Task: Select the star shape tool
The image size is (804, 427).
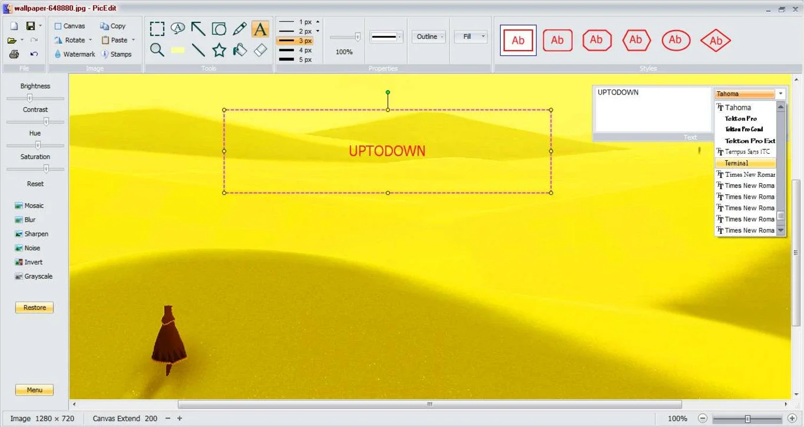Action: pos(219,50)
